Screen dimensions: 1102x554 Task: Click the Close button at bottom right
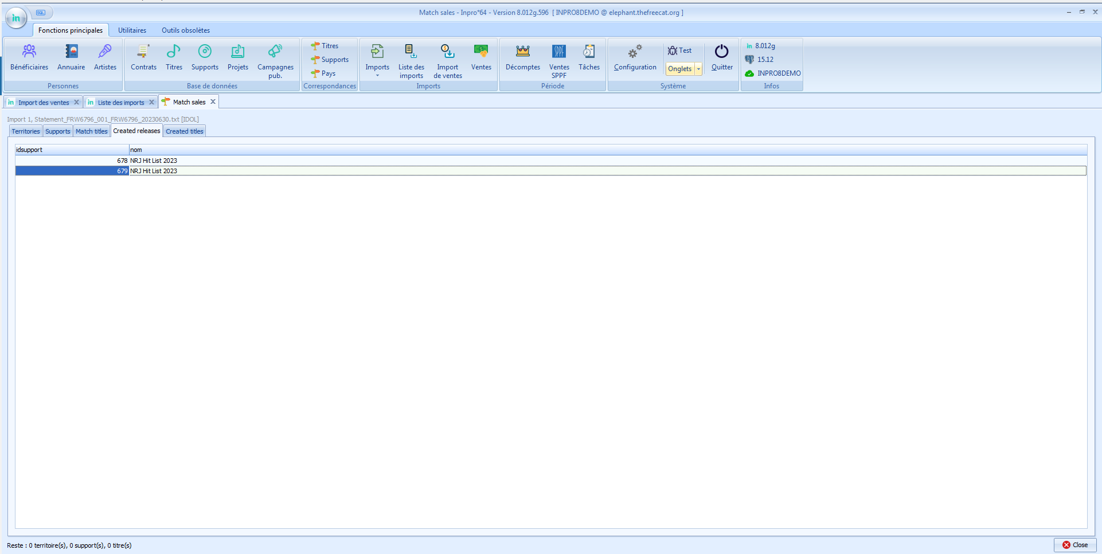click(1074, 545)
